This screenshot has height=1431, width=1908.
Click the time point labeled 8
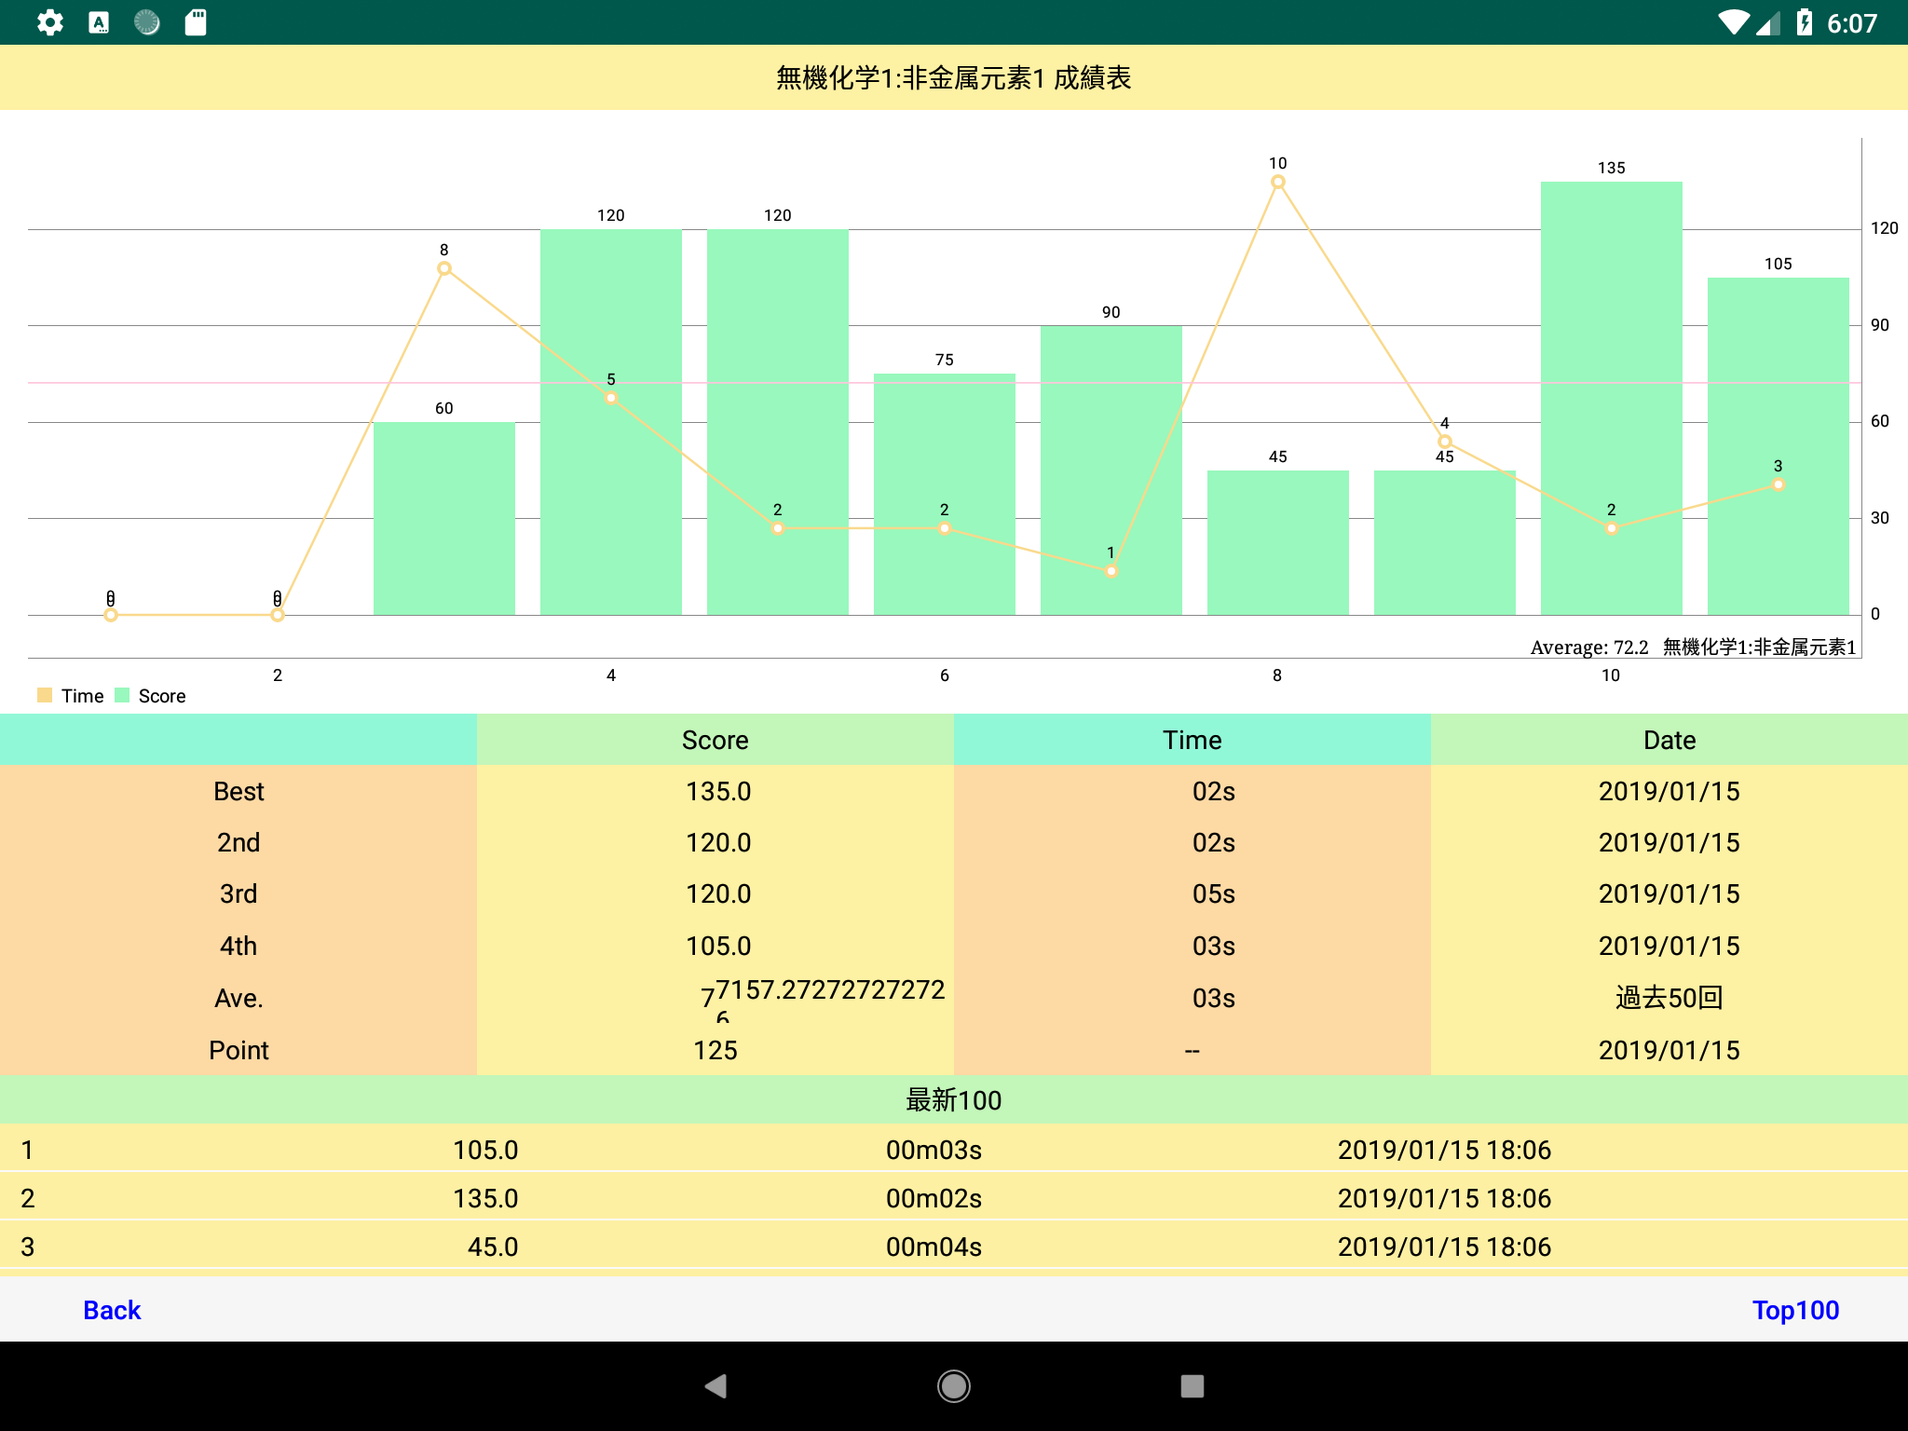tap(444, 268)
